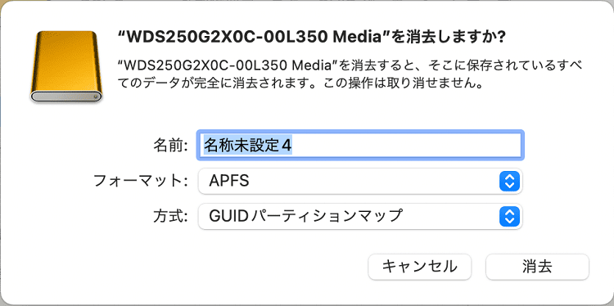Select the APFS text in format selector
This screenshot has width=614, height=306.
(x=229, y=181)
